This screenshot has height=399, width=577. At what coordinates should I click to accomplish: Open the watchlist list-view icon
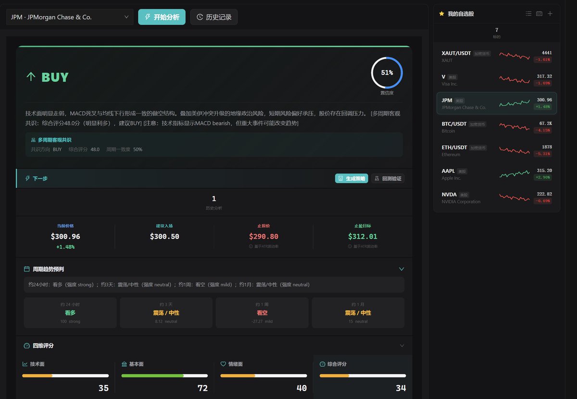click(528, 13)
